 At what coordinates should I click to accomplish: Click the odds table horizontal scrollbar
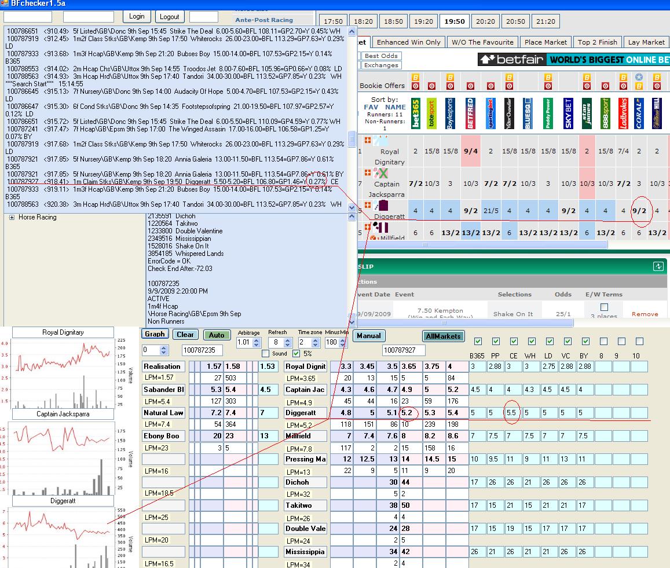pos(483,245)
